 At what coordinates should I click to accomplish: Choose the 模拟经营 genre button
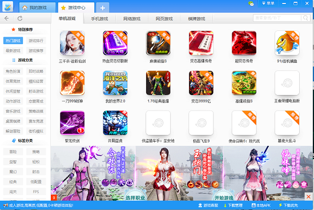pyautogui.click(x=36, y=81)
